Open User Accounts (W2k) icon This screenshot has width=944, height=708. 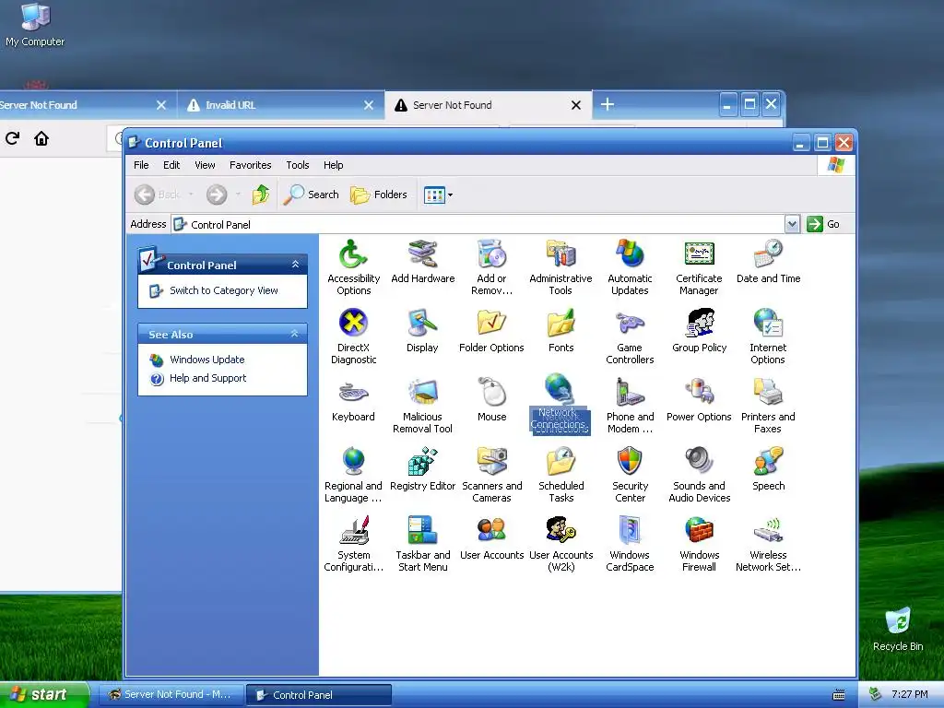pyautogui.click(x=561, y=544)
